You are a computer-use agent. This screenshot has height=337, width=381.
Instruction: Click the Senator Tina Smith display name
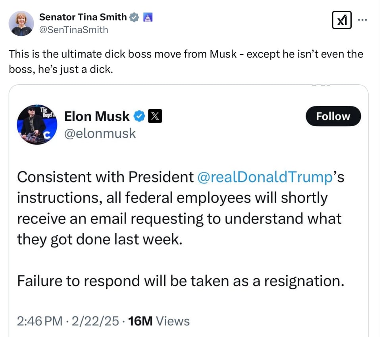(83, 17)
